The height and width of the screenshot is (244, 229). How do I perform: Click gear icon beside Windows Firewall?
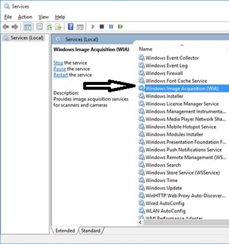[141, 73]
